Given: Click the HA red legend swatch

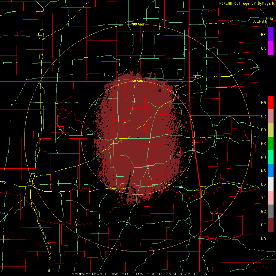Looking at the screenshot, I should point(271,102).
